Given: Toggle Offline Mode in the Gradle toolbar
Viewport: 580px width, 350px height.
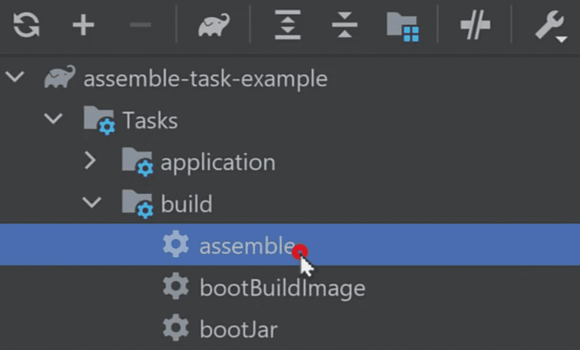Looking at the screenshot, I should pos(475,26).
